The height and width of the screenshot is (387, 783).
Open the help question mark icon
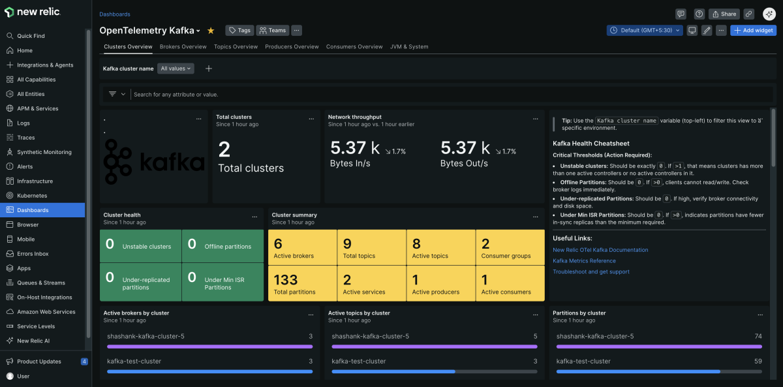pos(699,14)
